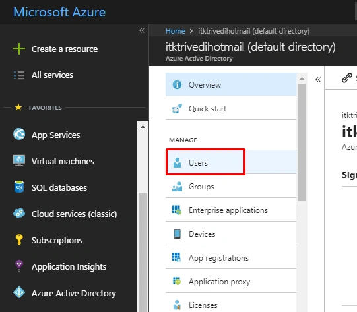357x312 pixels.
Task: Open the Quick start rocket item
Action: coord(231,108)
